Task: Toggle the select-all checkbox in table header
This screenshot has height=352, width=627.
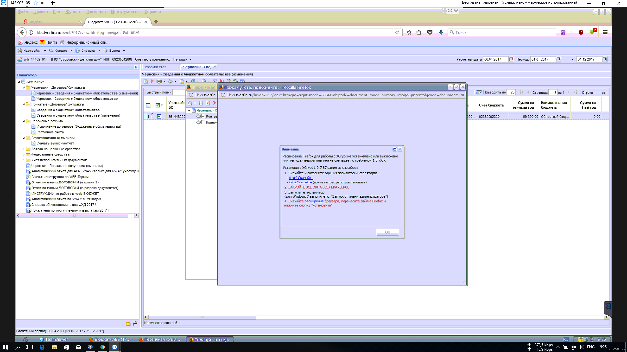Action: [x=158, y=105]
